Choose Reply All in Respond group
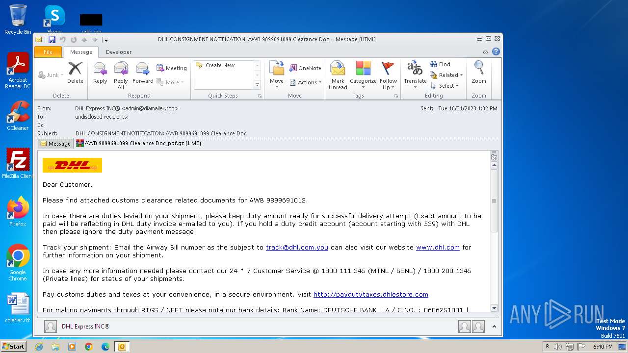 pos(121,76)
